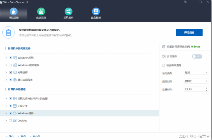Image resolution: width=212 pixels, height=140 pixels.
Task: Expand the Cookies row
Action: pyautogui.click(x=6, y=121)
